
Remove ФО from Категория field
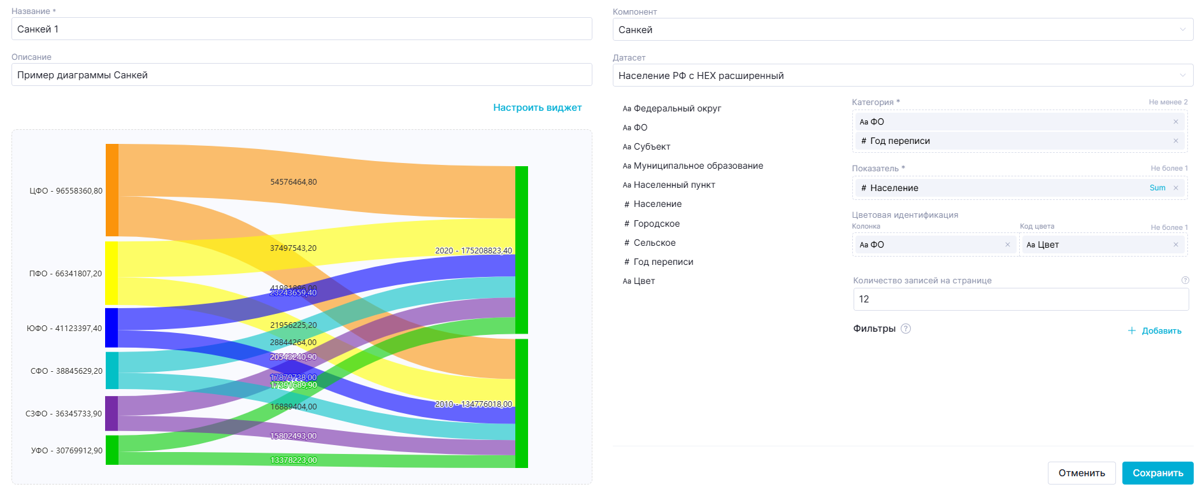pos(1175,122)
